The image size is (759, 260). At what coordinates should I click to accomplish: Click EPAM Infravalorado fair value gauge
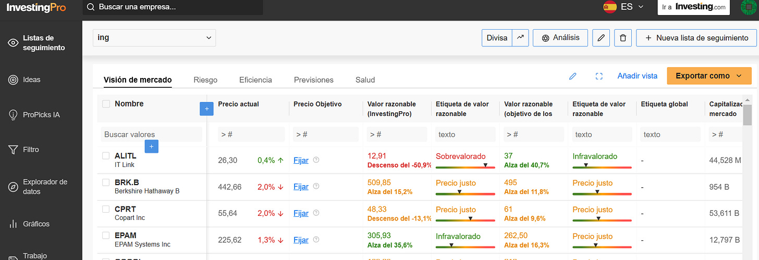click(x=465, y=246)
